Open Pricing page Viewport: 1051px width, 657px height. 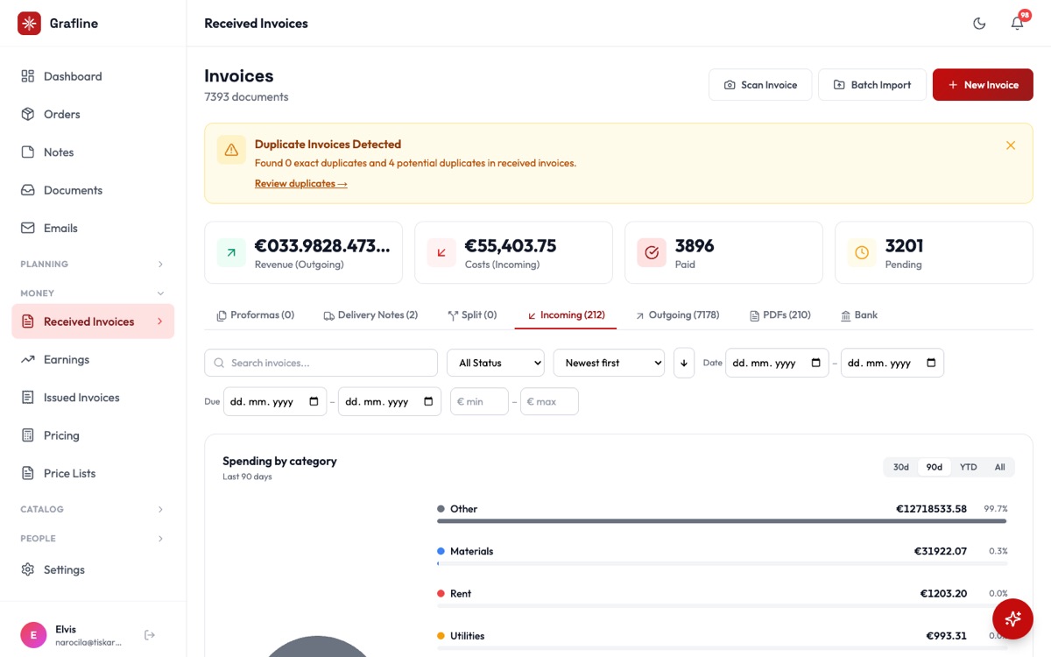click(93, 435)
